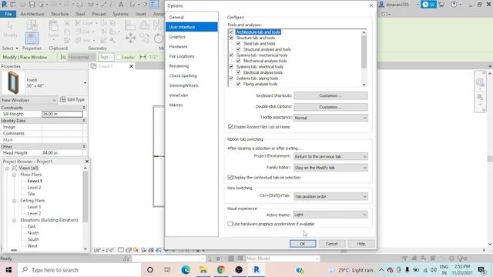Open the Help question mark icon
The width and height of the screenshot is (493, 277).
tap(454, 5)
